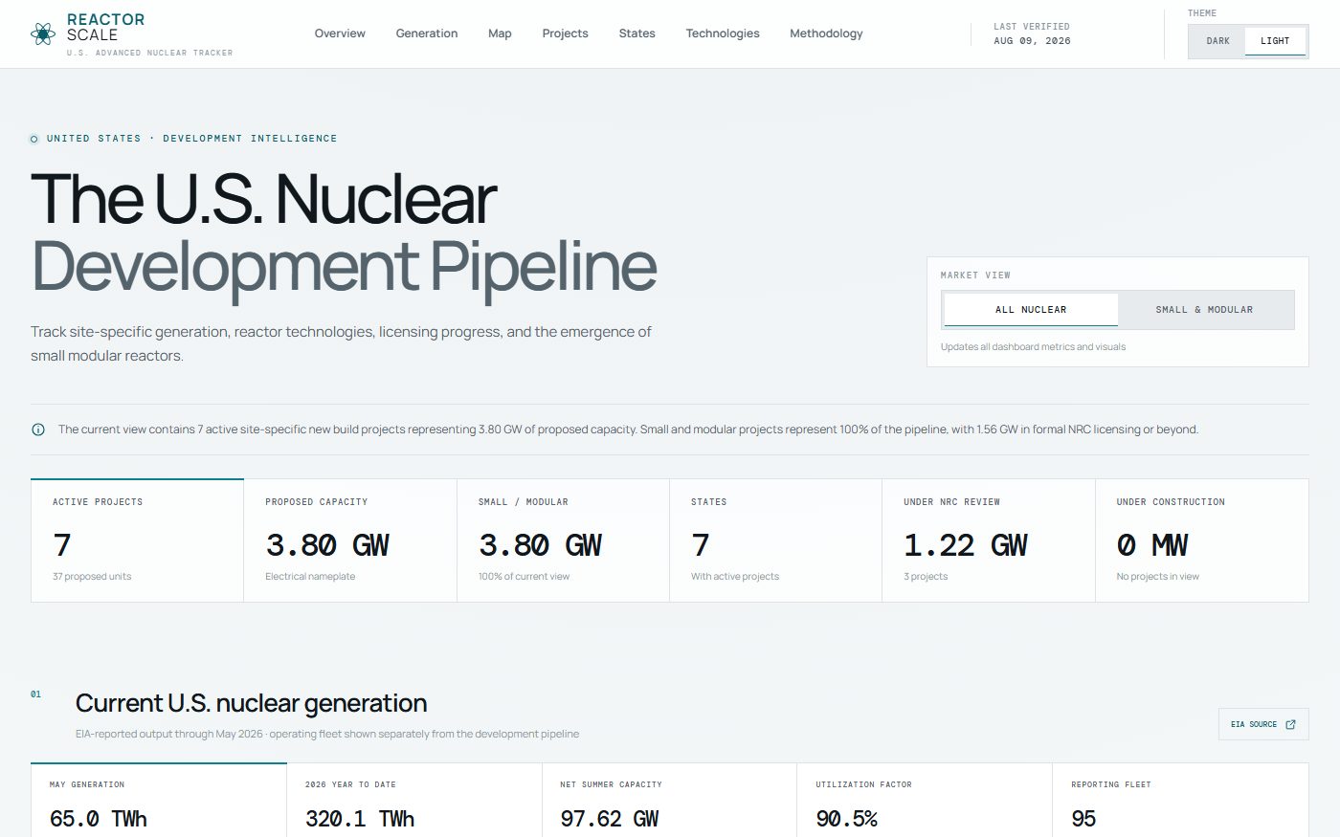The width and height of the screenshot is (1340, 837).
Task: Go to the Technologies page
Action: (x=723, y=33)
